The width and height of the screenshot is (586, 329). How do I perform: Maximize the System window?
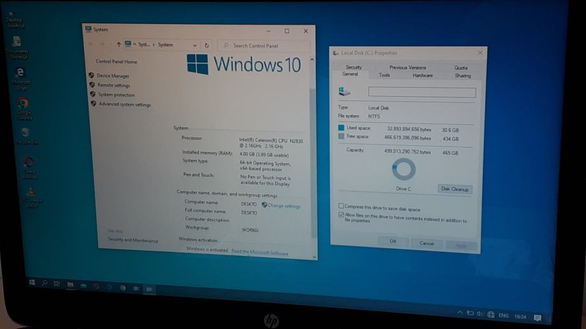pos(287,31)
